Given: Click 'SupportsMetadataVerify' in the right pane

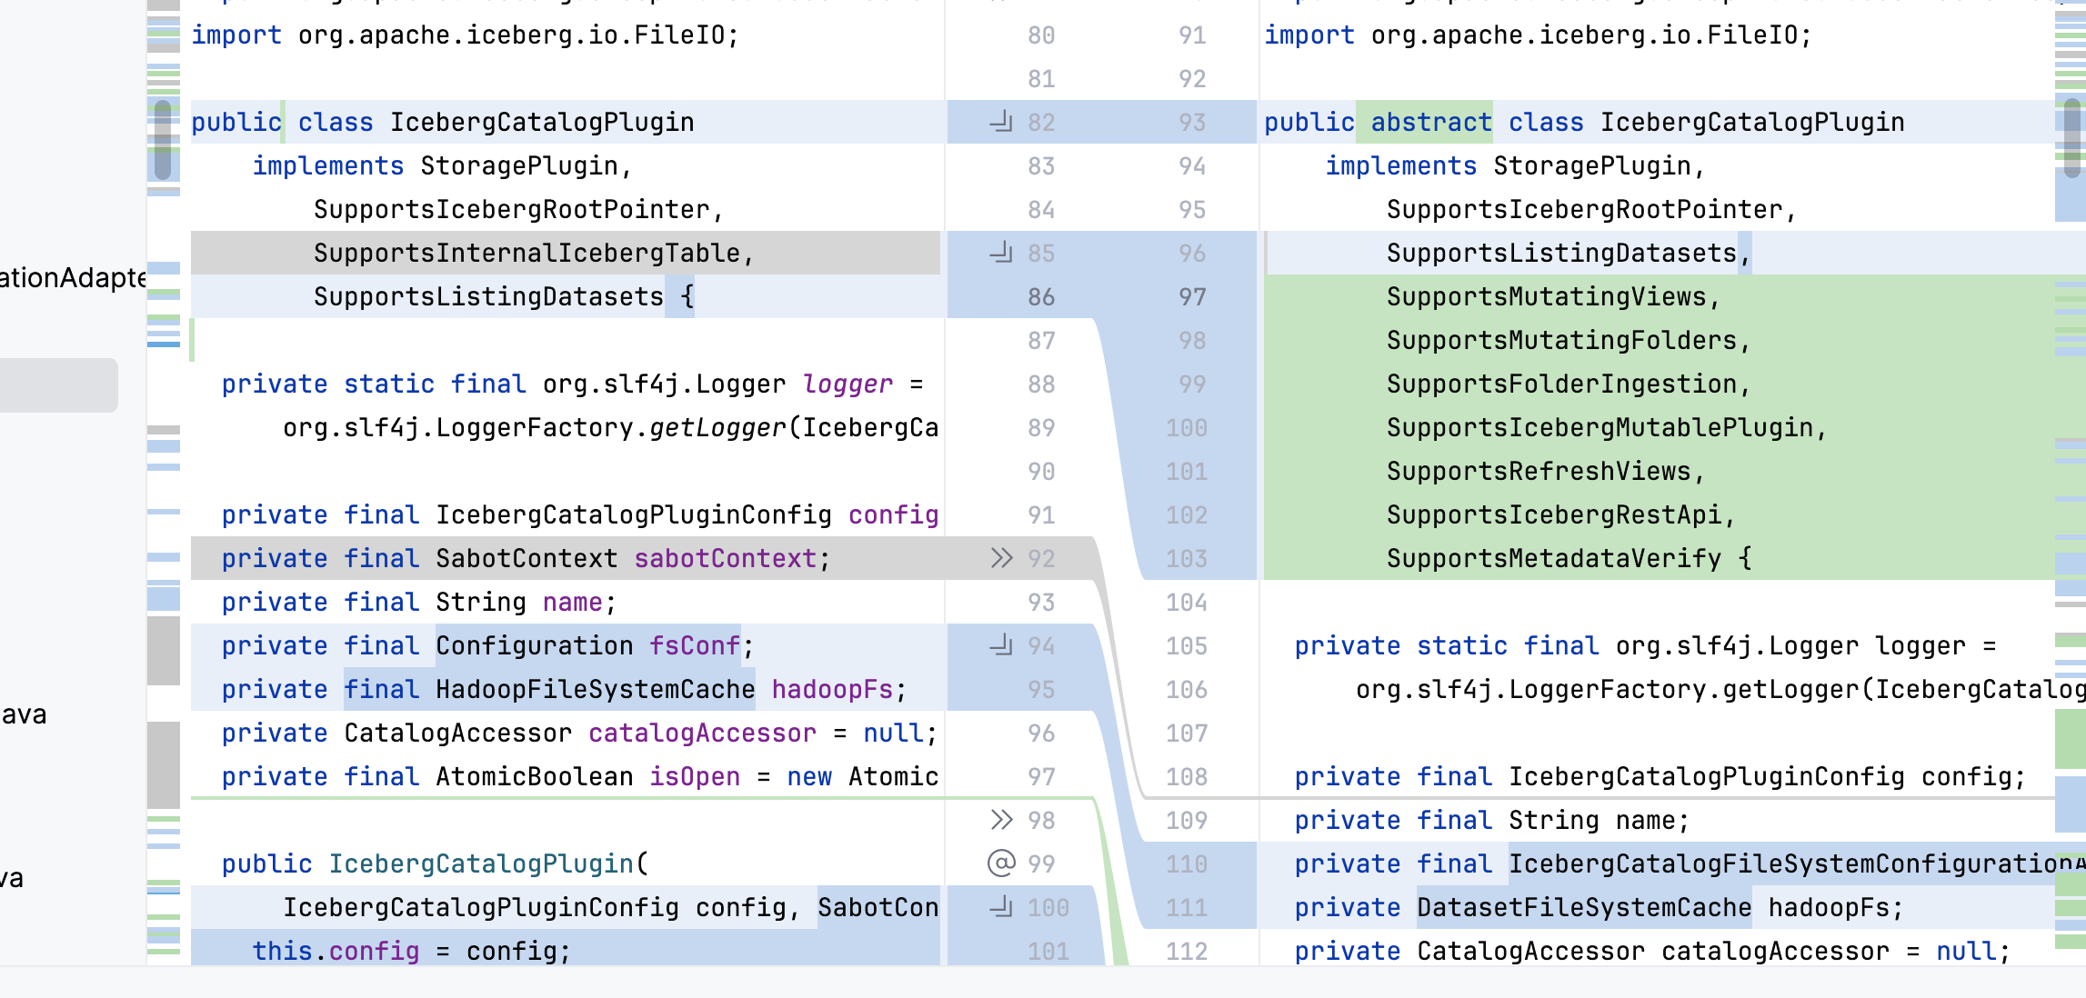Looking at the screenshot, I should [x=1553, y=559].
